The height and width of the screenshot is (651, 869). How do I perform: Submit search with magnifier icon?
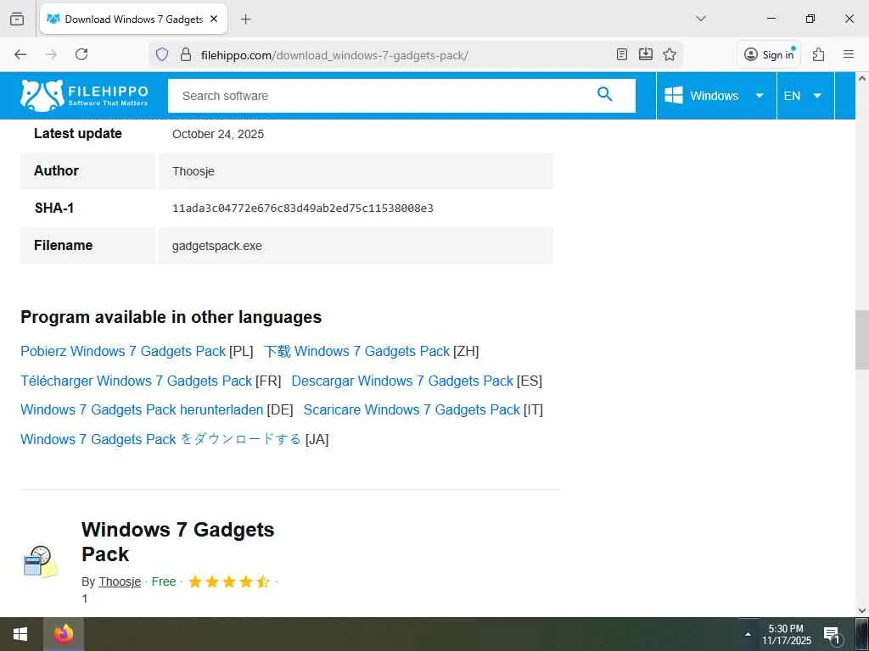[604, 95]
